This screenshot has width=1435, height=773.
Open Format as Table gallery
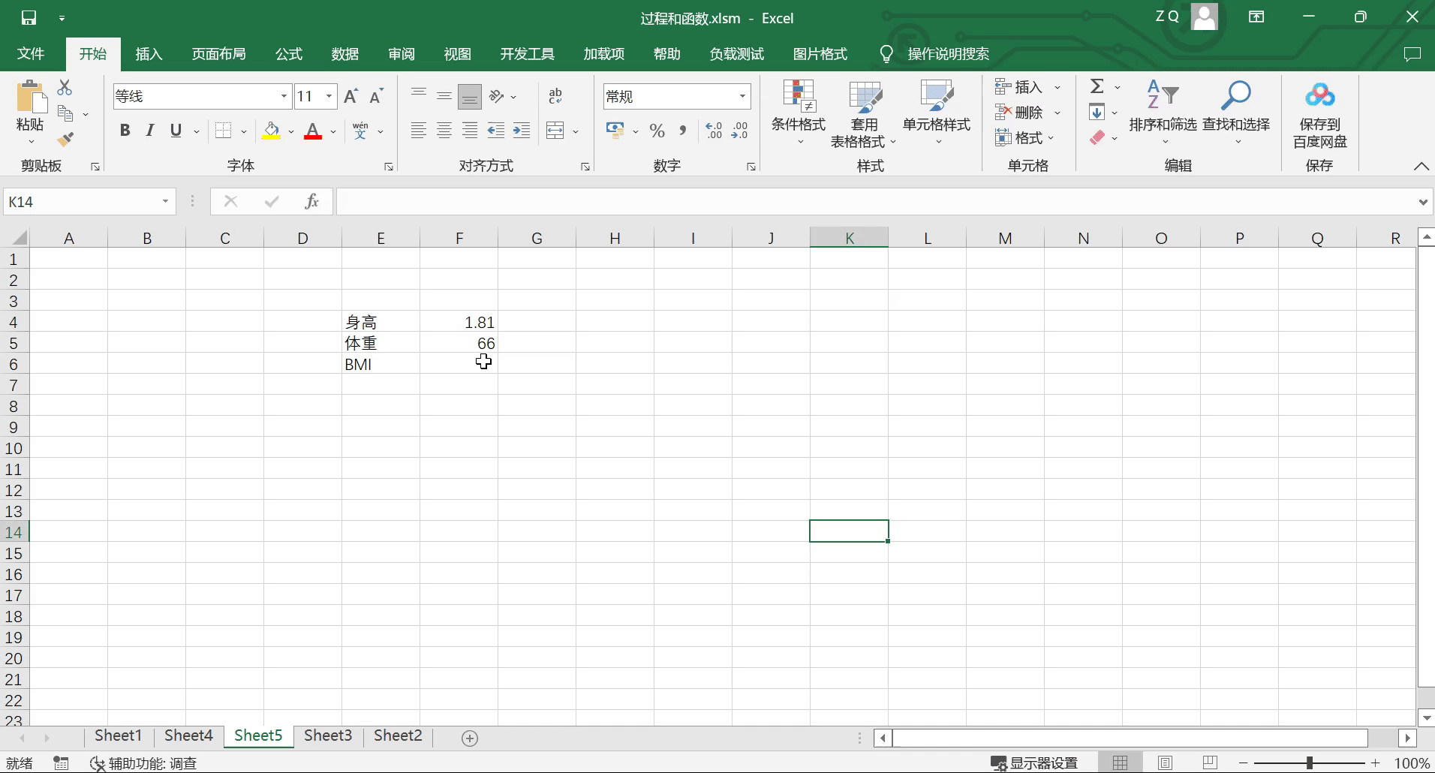click(x=864, y=114)
